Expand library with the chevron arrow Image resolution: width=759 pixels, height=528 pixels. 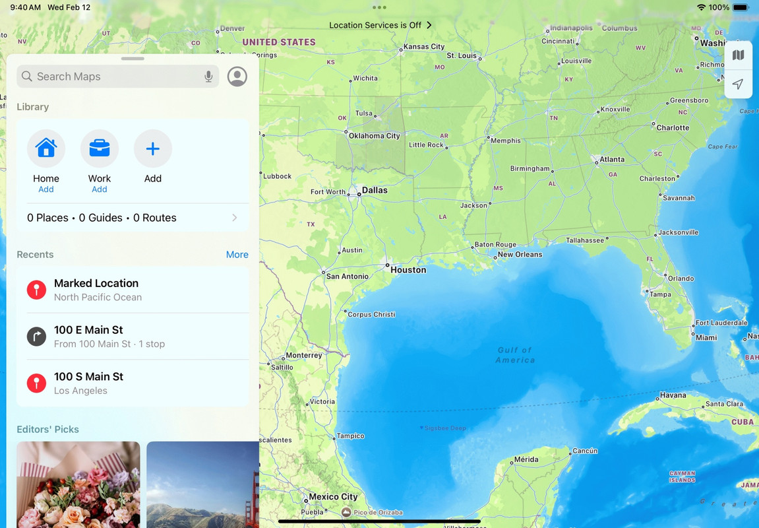pyautogui.click(x=235, y=218)
